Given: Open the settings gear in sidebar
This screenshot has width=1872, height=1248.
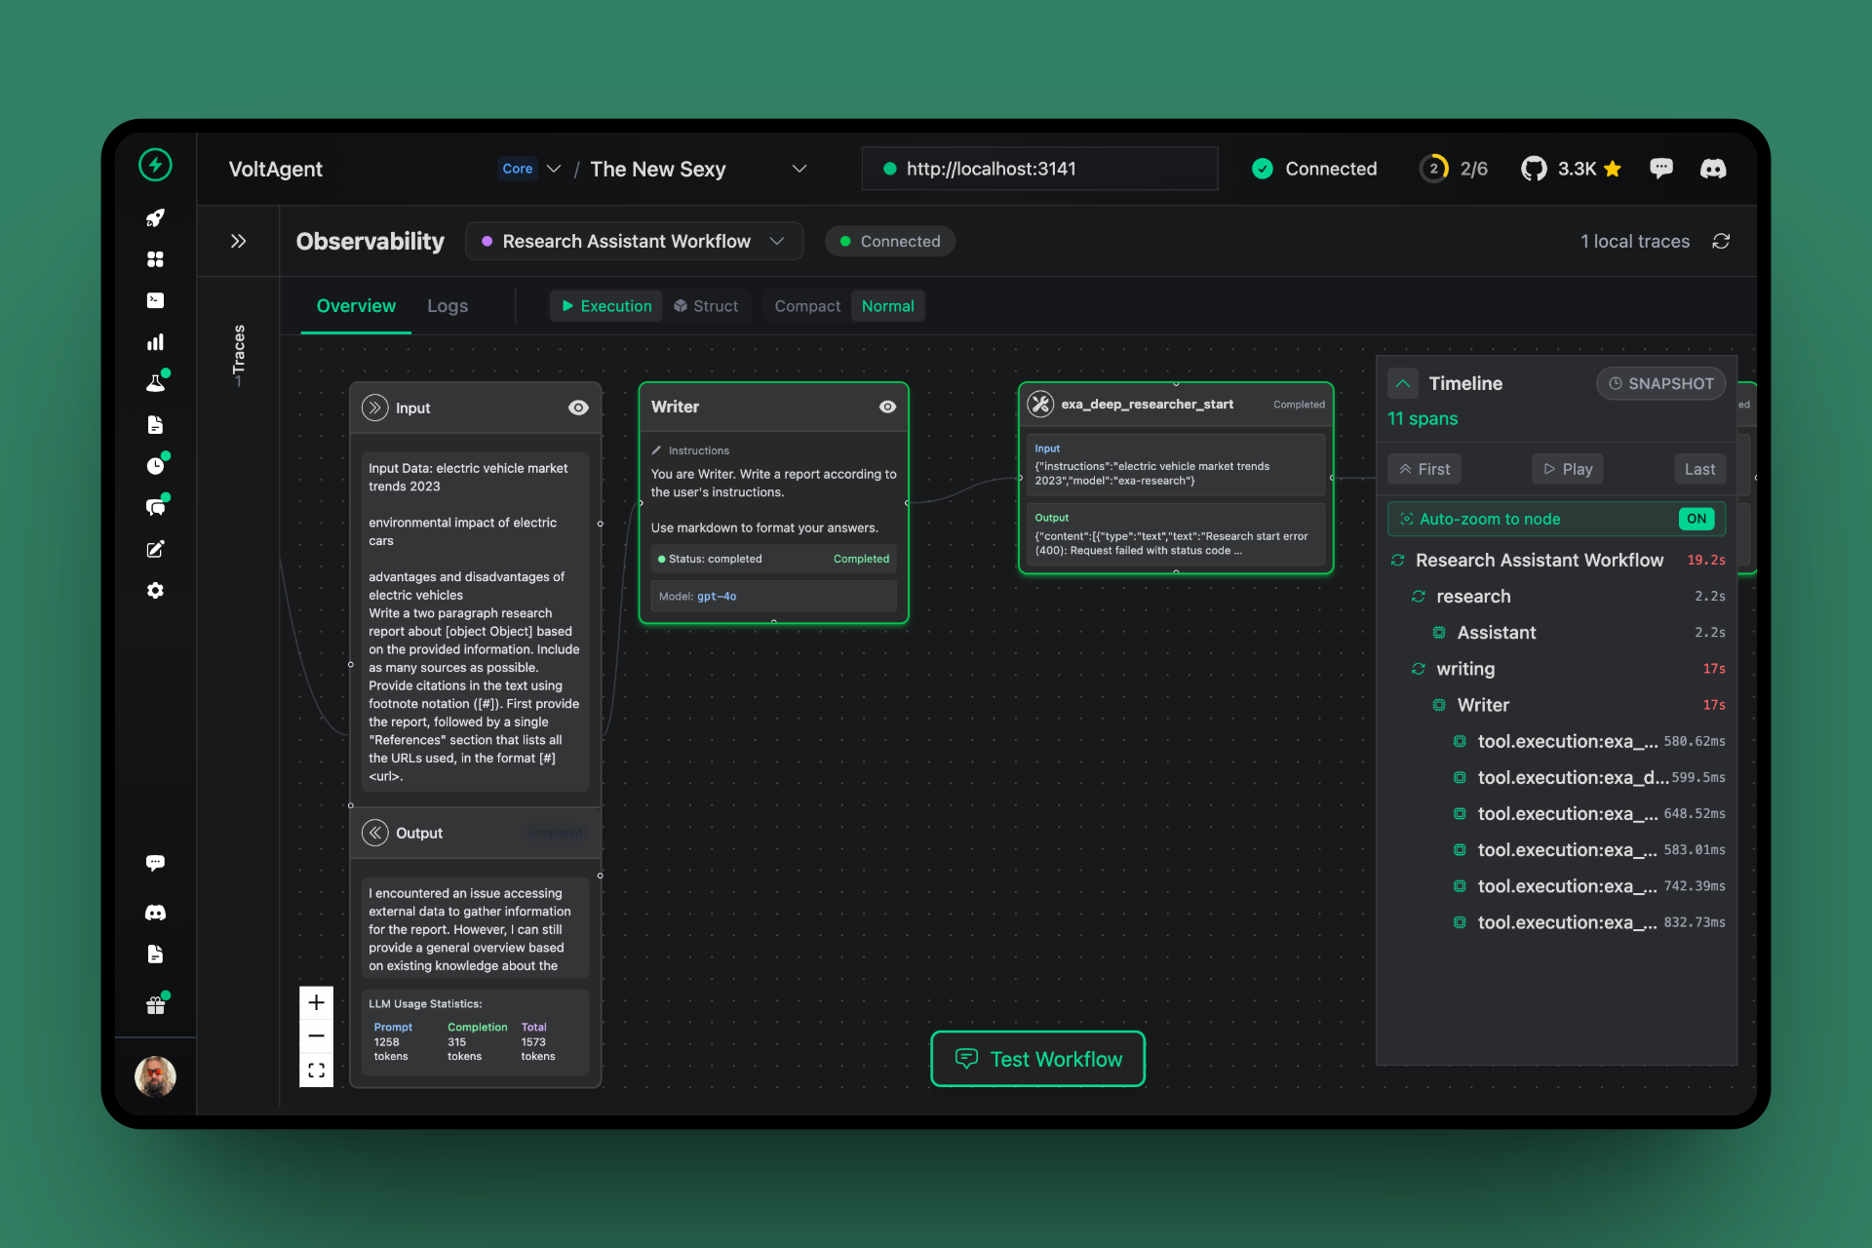Looking at the screenshot, I should point(155,591).
